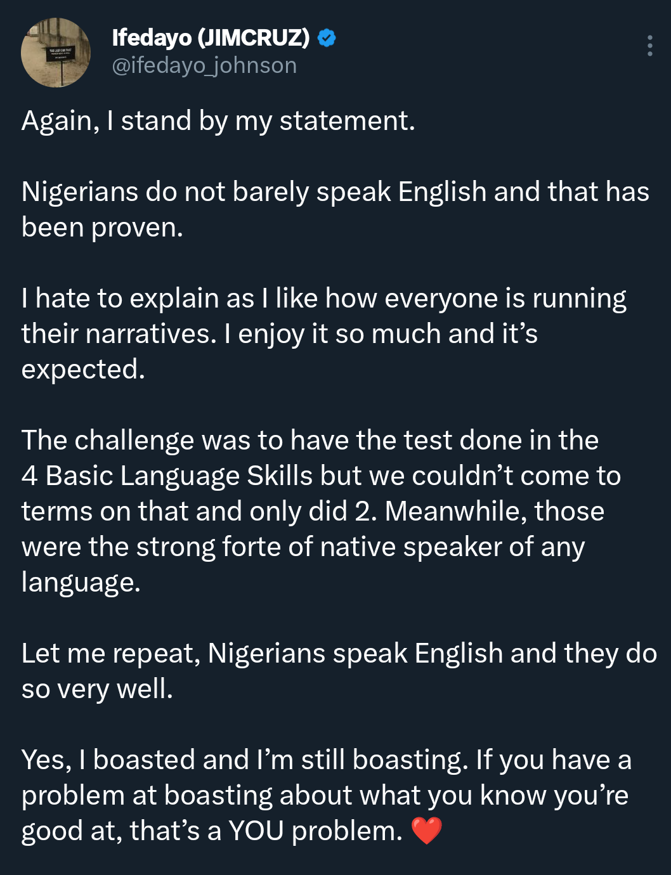
Task: Click the display name Ifedayo (JIMCRUZ)
Action: [211, 38]
